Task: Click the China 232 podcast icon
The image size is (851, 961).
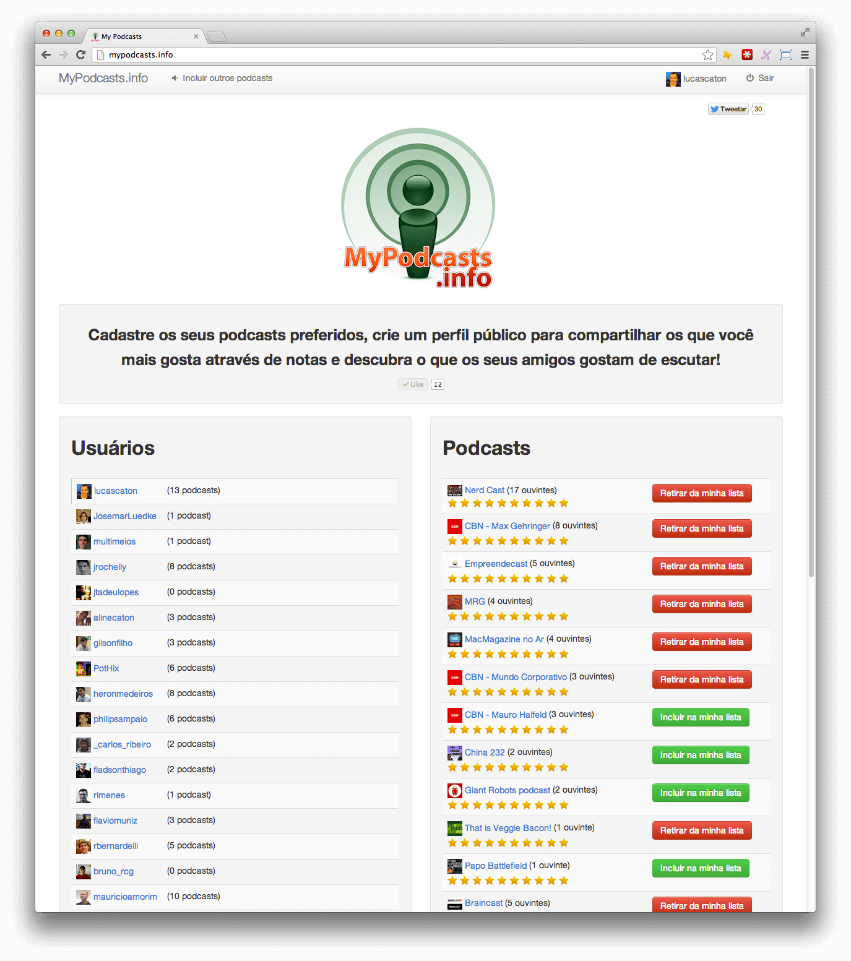Action: pos(455,753)
